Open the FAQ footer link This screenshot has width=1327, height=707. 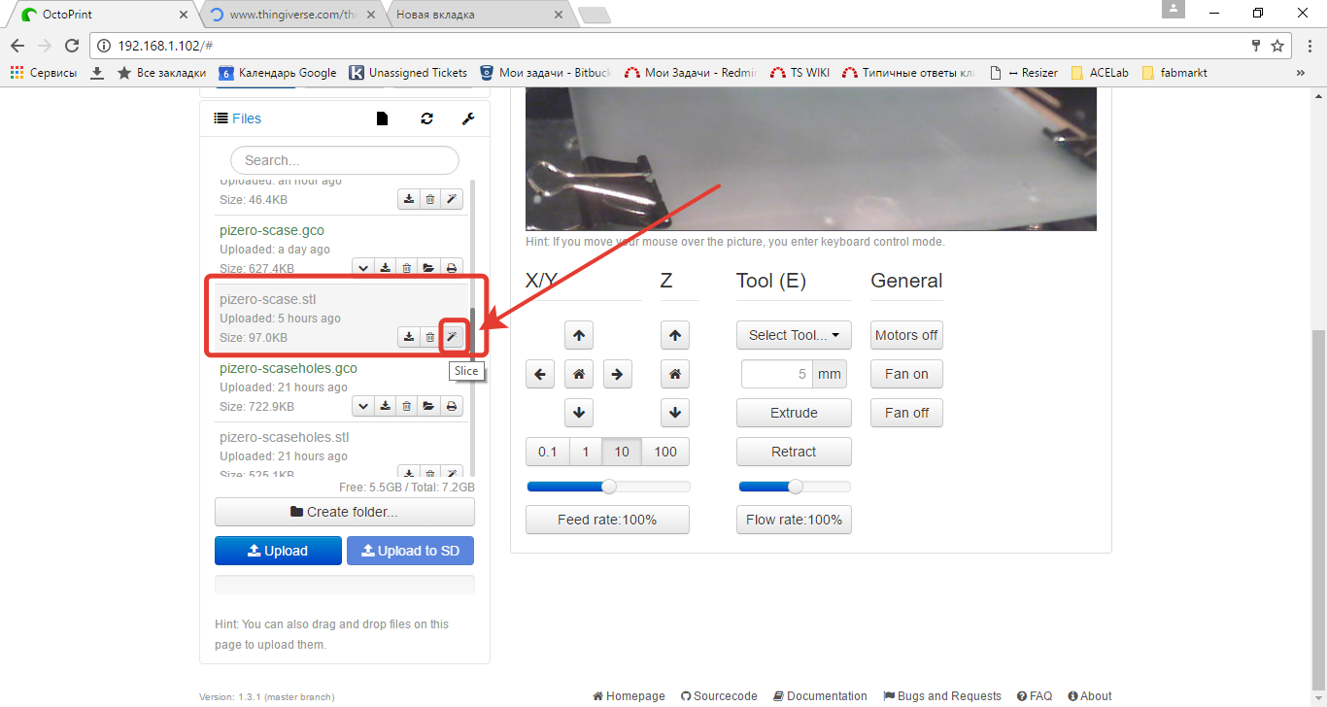pos(1035,696)
